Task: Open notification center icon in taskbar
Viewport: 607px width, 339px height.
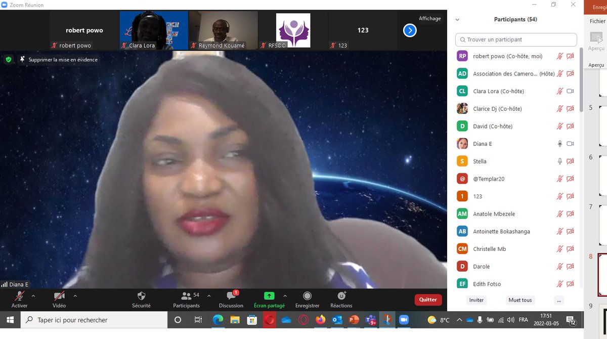Action: coord(571,320)
